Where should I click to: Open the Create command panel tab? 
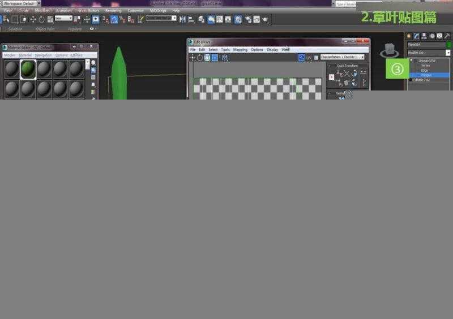(x=408, y=36)
